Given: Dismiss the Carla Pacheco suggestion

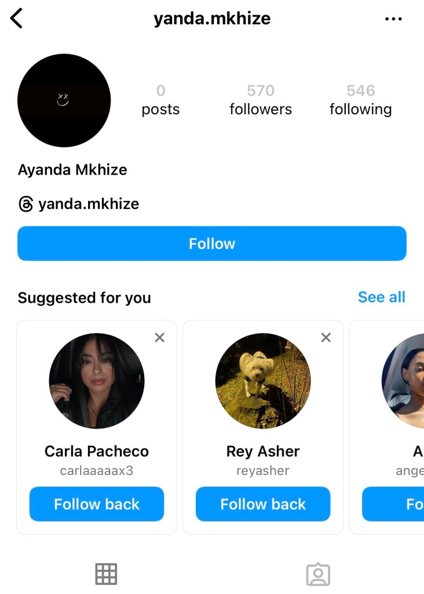Looking at the screenshot, I should coord(160,338).
